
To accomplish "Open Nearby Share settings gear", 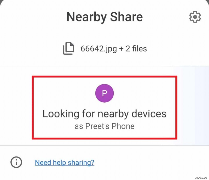I will pyautogui.click(x=195, y=17).
